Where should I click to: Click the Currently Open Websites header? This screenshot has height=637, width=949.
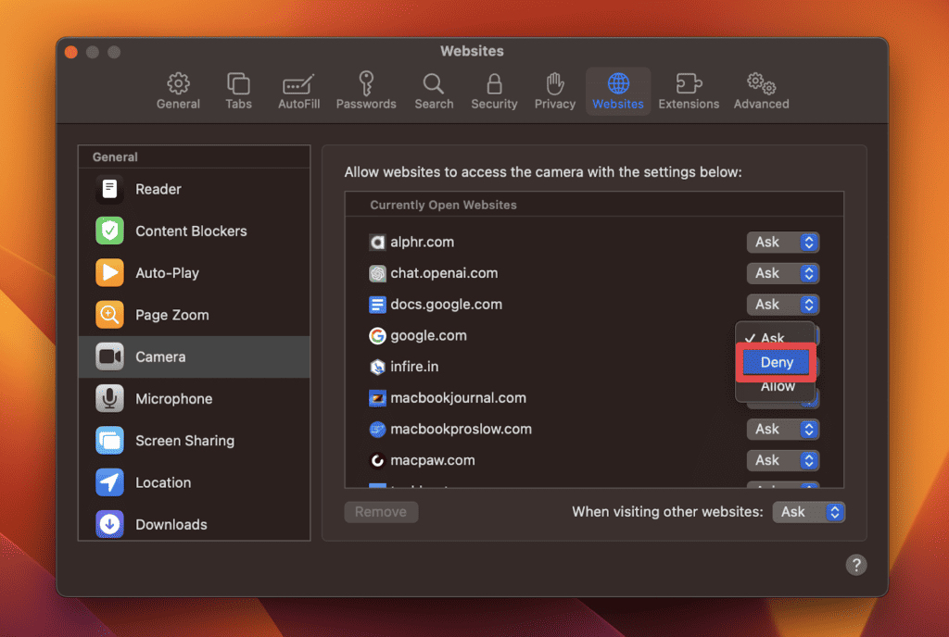point(443,205)
